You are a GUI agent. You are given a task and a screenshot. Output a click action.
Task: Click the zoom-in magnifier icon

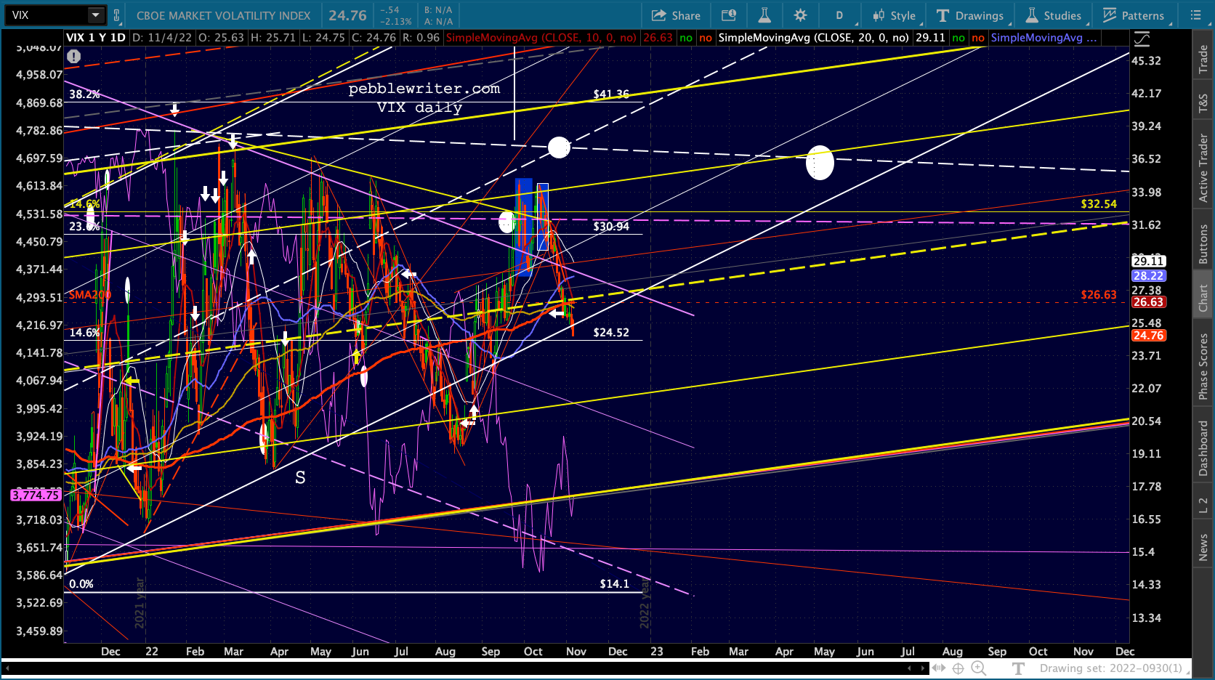coord(979,668)
